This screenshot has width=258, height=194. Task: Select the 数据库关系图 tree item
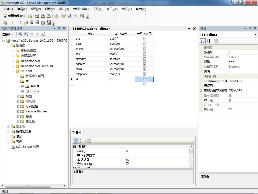[x=35, y=76]
